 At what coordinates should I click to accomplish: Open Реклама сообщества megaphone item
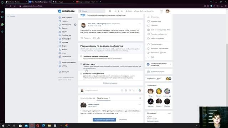click(159, 34)
